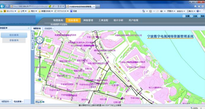This screenshot has width=205, height=109.
Task: Click the blue help question mark icon
Action: tap(198, 11)
